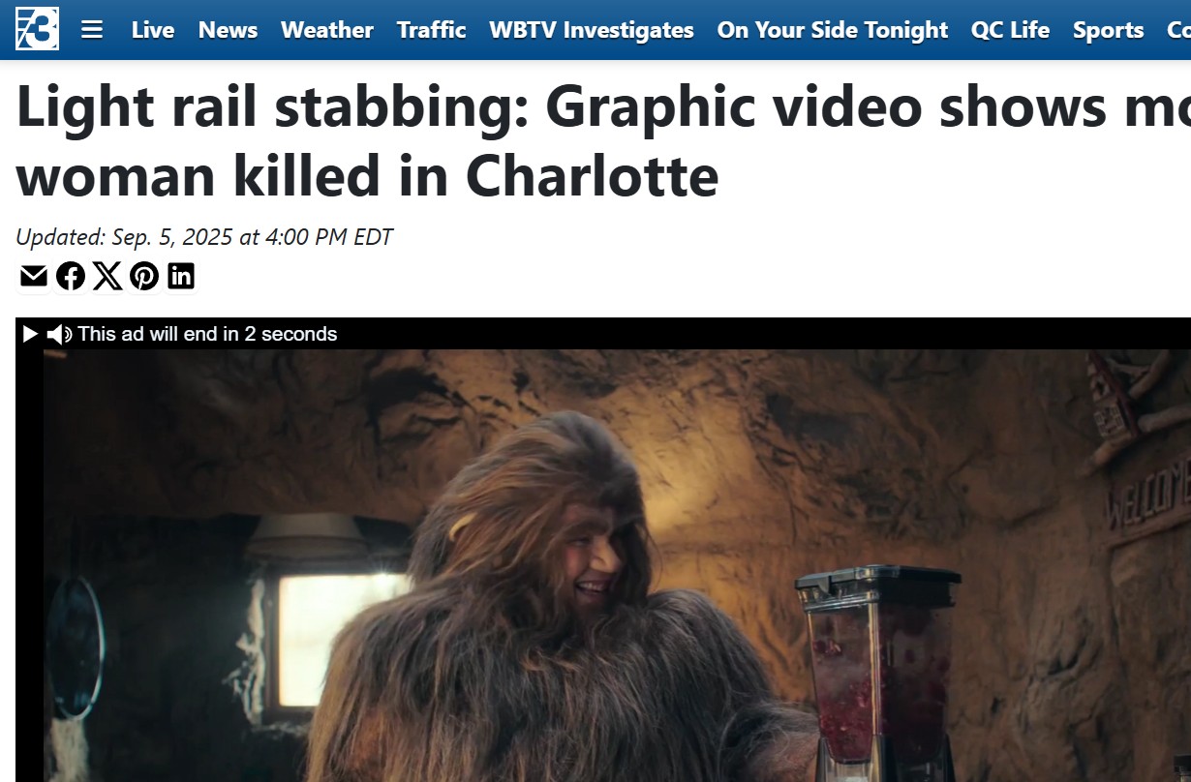Click the ad countdown text
1191x782 pixels.
pyautogui.click(x=207, y=334)
